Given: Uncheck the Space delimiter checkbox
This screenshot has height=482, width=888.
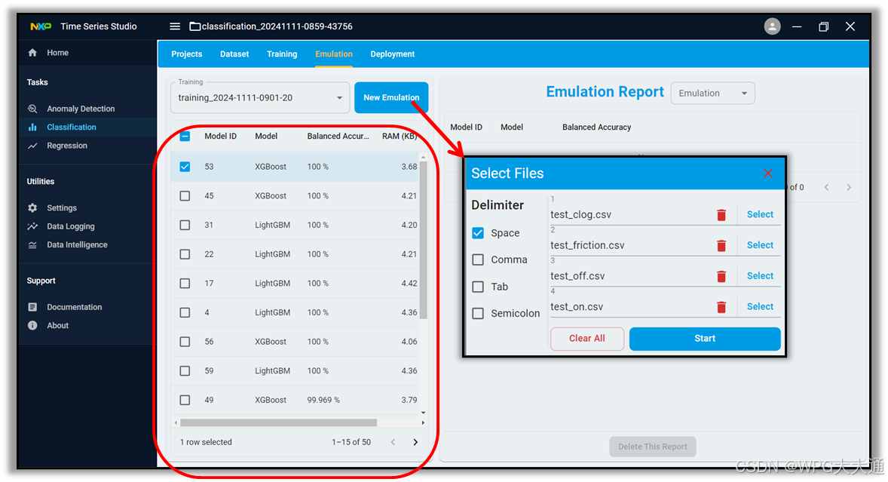Looking at the screenshot, I should (x=478, y=233).
